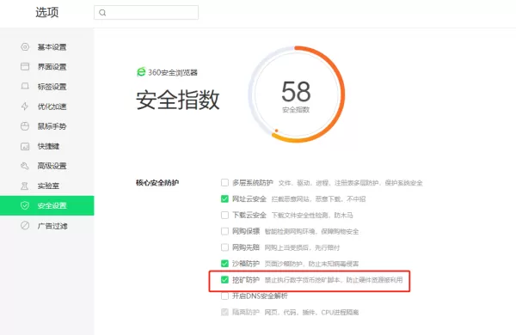
Task: Enable 下载云安全 checkbox
Action: (224, 215)
